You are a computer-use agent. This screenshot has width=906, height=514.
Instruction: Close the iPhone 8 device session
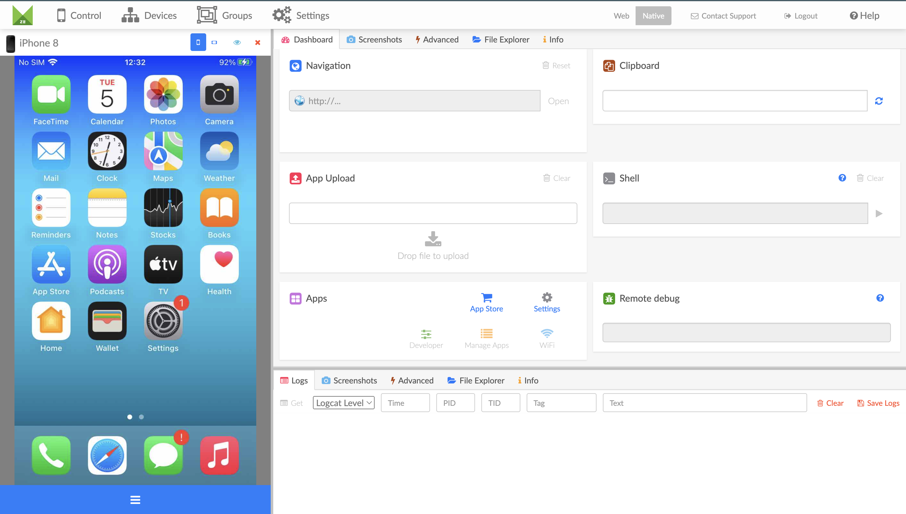(258, 42)
